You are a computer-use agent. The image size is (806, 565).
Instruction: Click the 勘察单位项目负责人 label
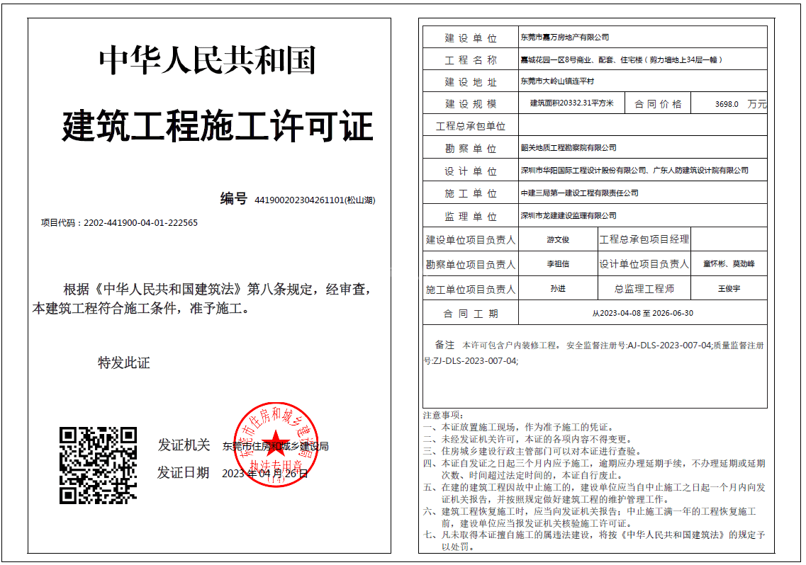coord(470,265)
